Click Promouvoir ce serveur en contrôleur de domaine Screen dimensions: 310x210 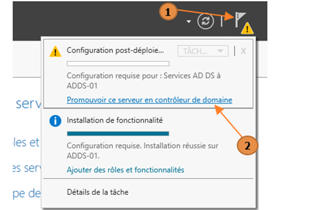150,100
